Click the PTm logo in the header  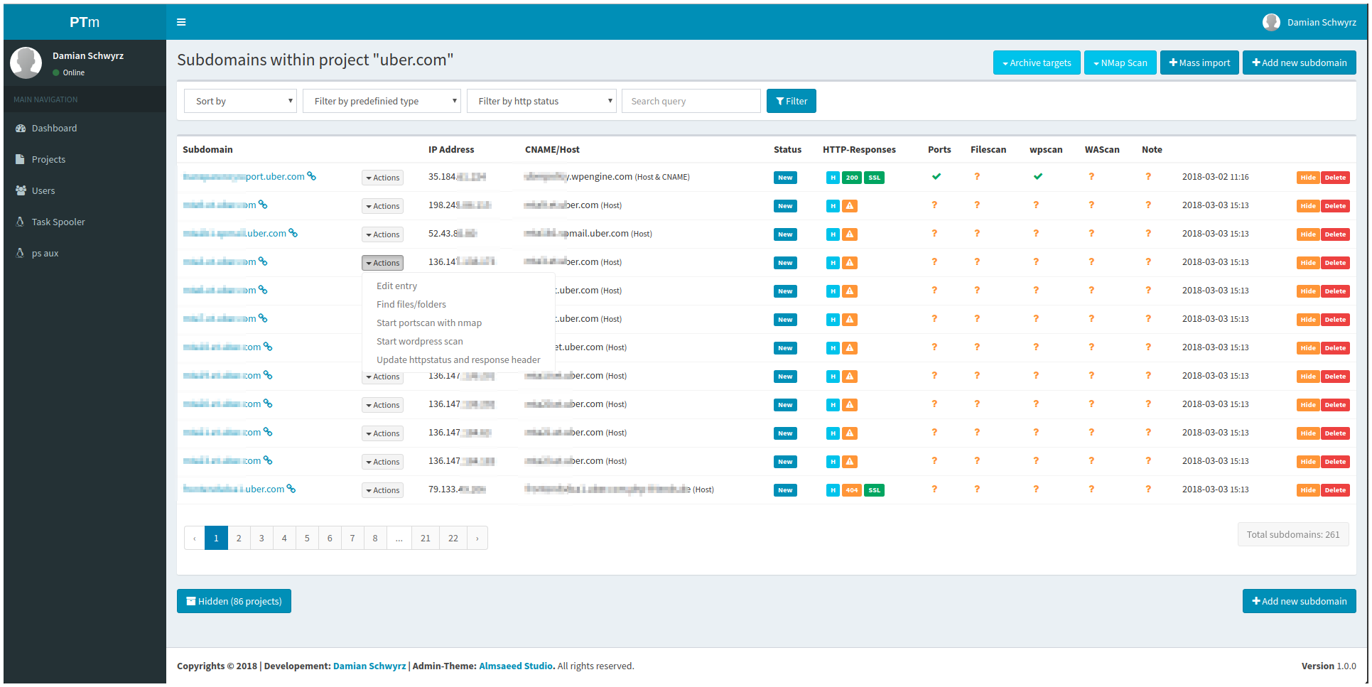85,22
